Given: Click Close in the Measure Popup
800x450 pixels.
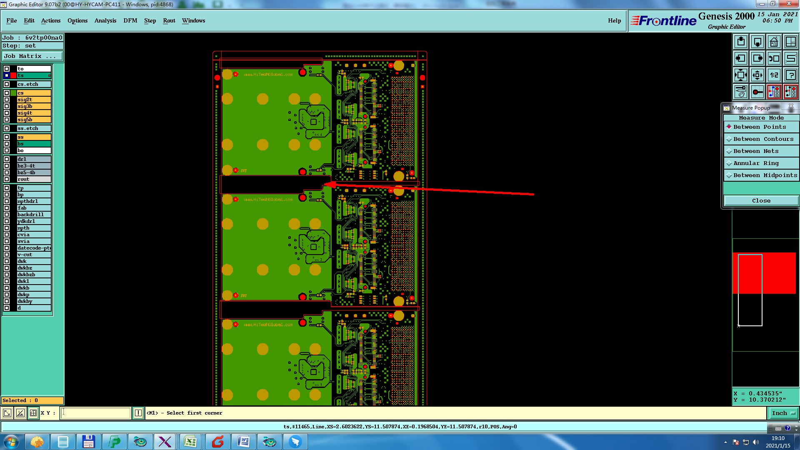Looking at the screenshot, I should click(x=761, y=201).
